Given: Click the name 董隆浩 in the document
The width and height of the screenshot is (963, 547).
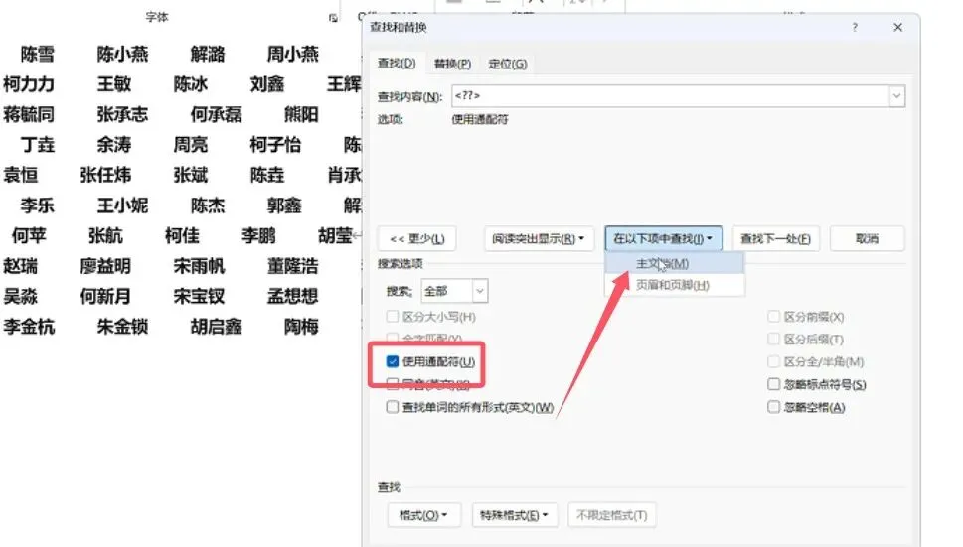Looking at the screenshot, I should [x=293, y=266].
